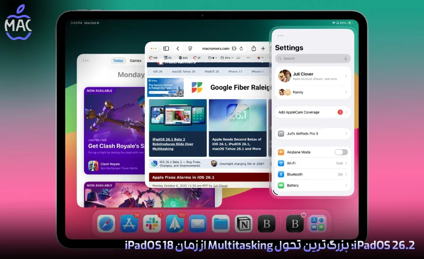
Task: Tap the Wi-Fi icon in Settings list
Action: click(x=281, y=163)
